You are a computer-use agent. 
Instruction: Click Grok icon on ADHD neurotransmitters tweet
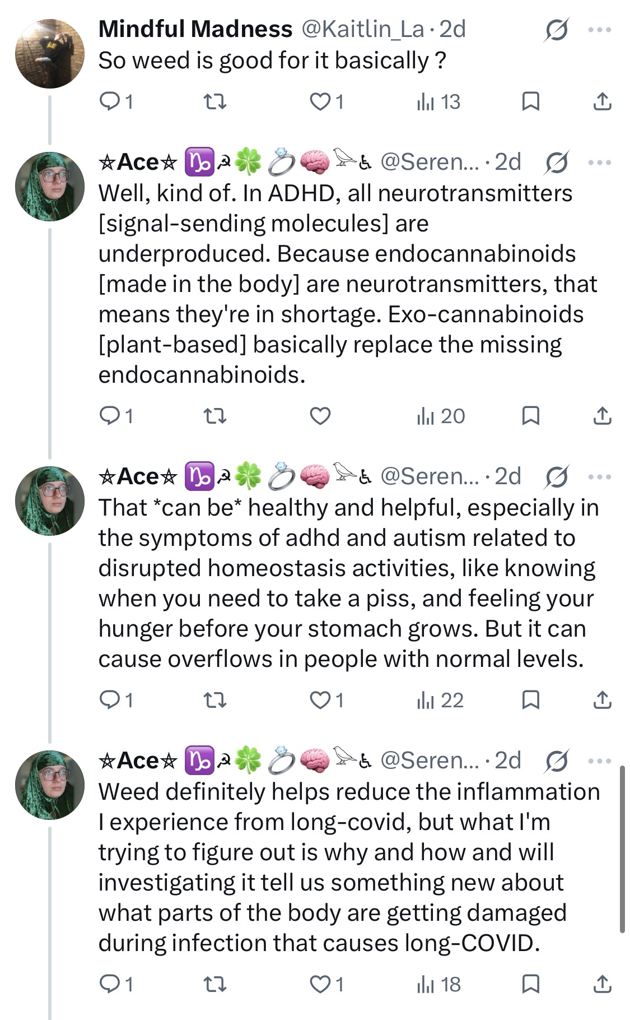pyautogui.click(x=557, y=163)
